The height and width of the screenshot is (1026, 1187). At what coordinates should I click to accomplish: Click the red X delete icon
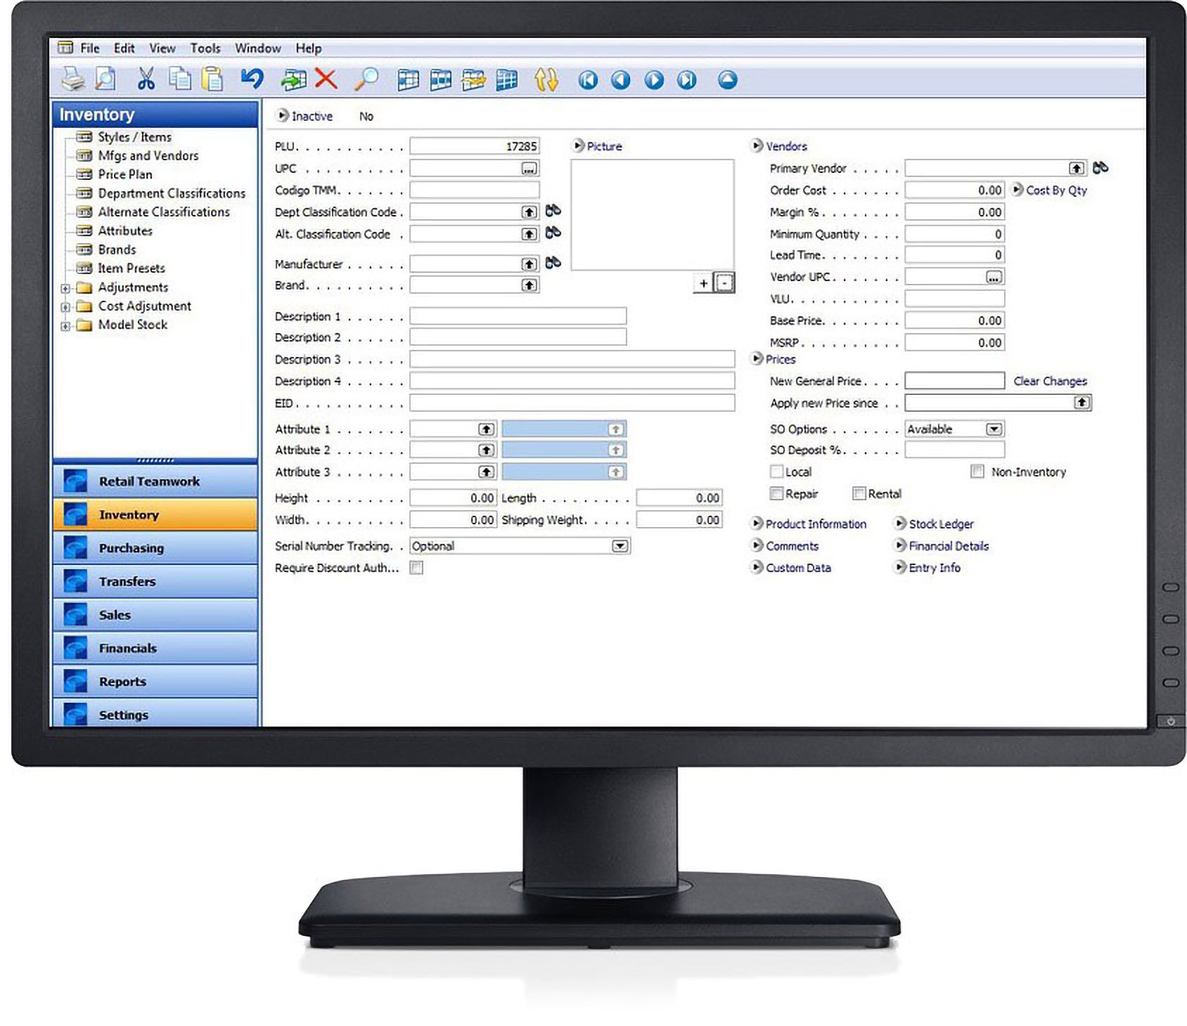click(326, 79)
